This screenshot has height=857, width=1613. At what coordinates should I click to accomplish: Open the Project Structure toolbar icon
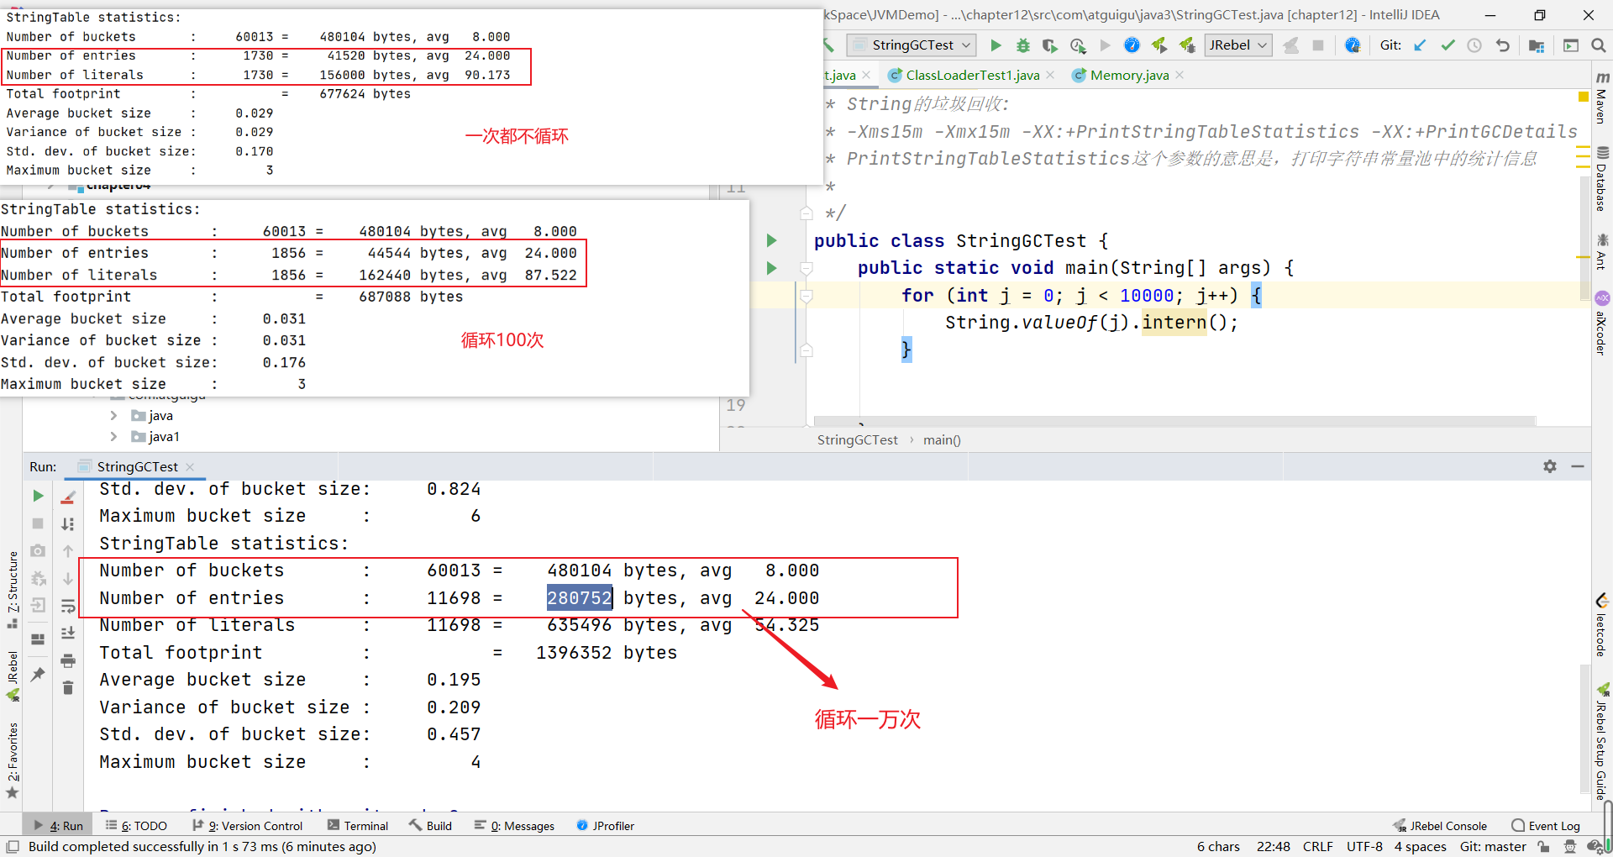pyautogui.click(x=1537, y=45)
